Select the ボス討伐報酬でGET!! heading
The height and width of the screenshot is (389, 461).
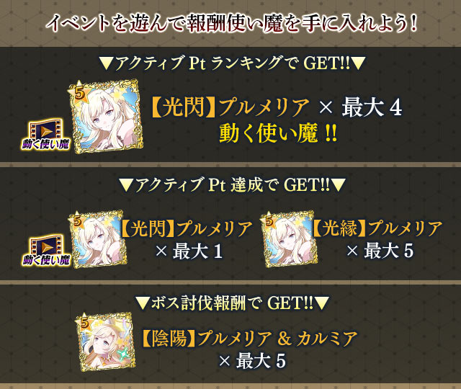point(232,304)
